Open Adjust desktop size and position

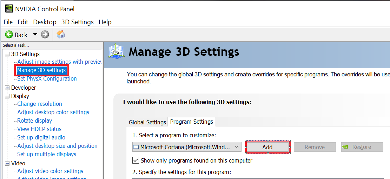tap(58, 146)
